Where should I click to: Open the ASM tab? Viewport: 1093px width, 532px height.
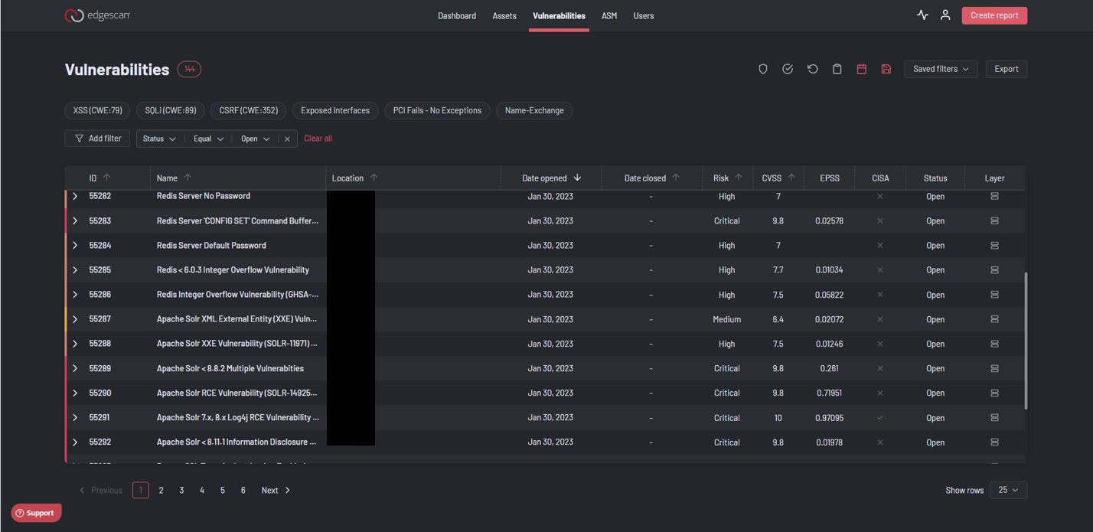pos(609,15)
